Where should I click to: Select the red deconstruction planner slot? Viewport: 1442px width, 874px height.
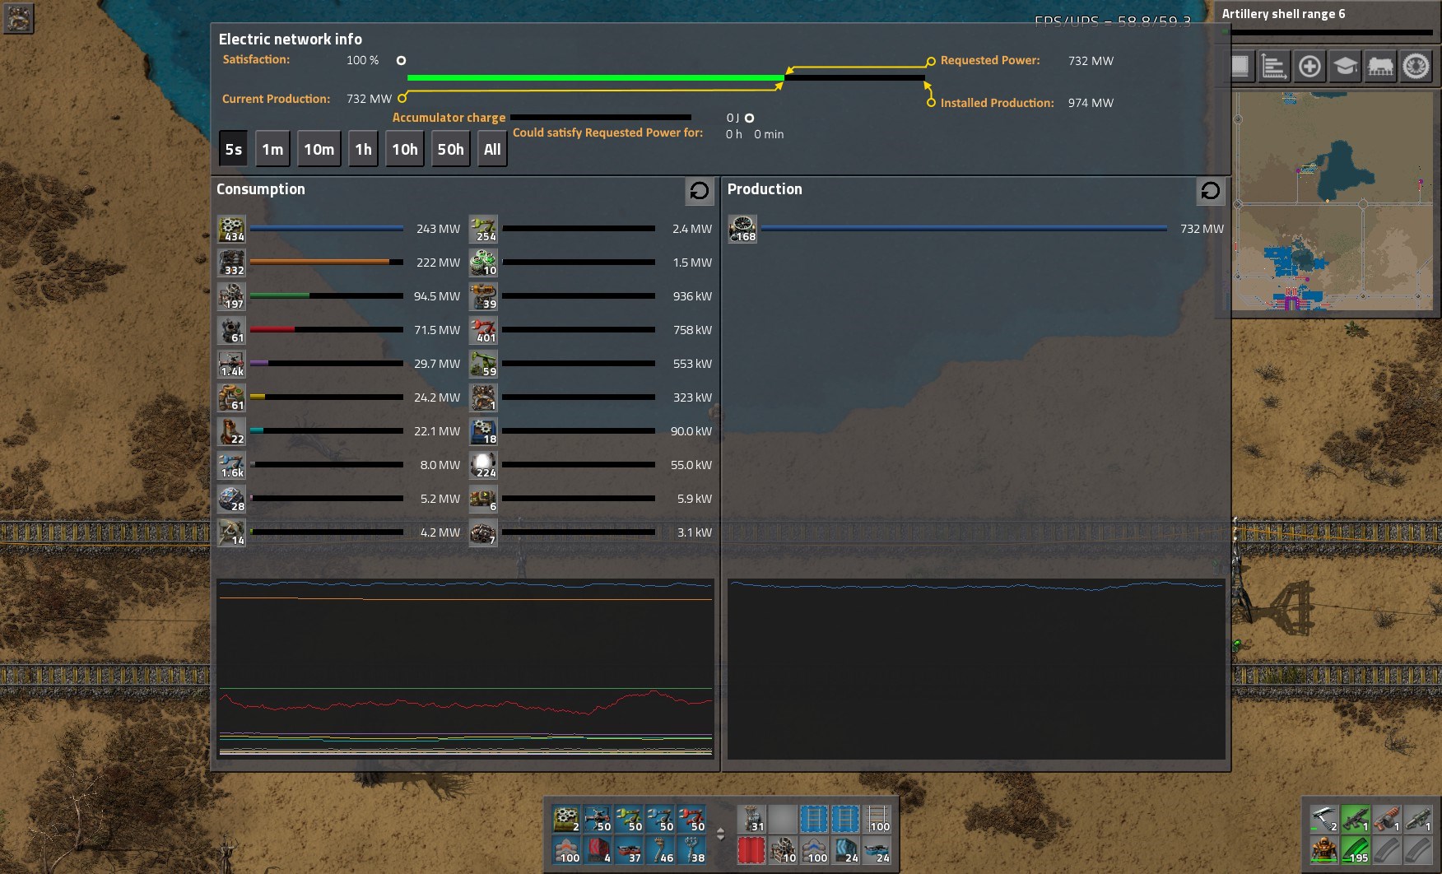point(751,850)
